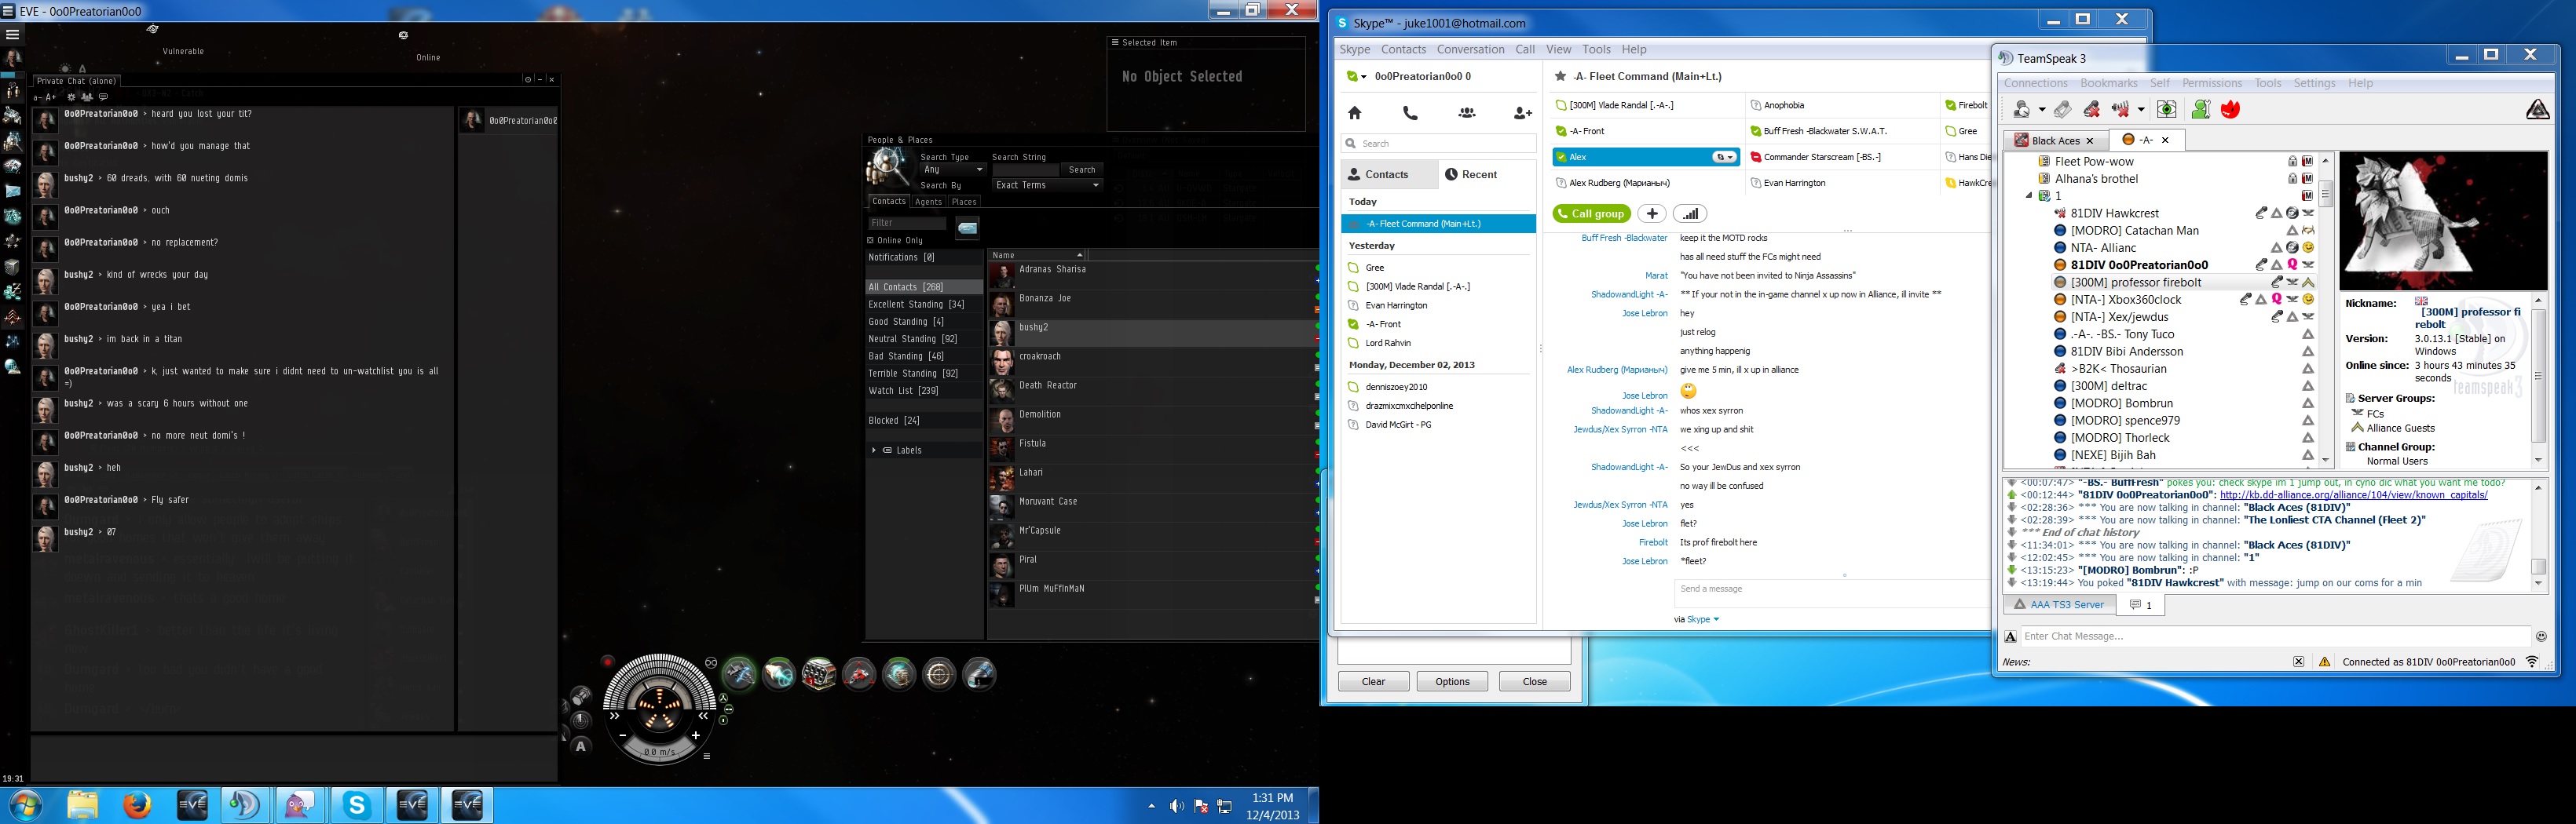Open the Skype Tools menu
The height and width of the screenshot is (824, 2576).
1596,50
